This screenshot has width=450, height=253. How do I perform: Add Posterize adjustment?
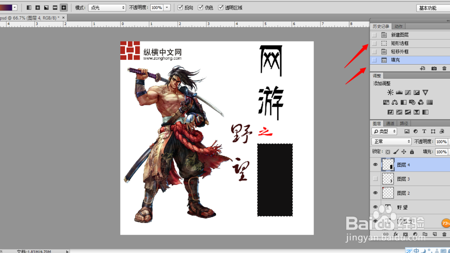399,112
